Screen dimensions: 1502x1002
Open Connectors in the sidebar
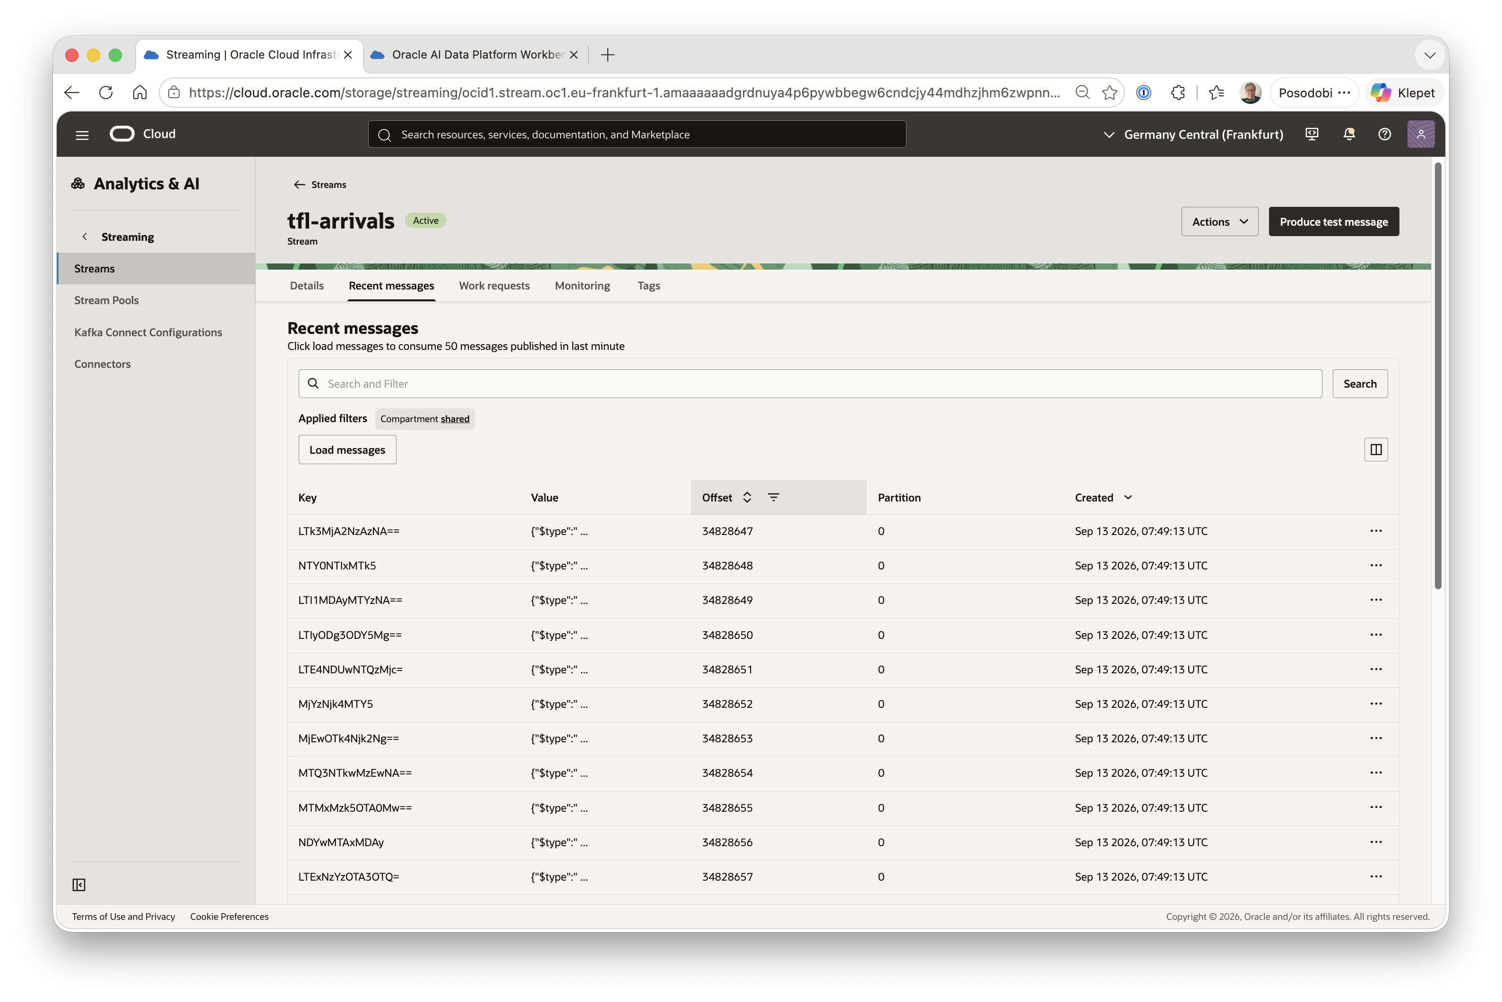coord(102,364)
